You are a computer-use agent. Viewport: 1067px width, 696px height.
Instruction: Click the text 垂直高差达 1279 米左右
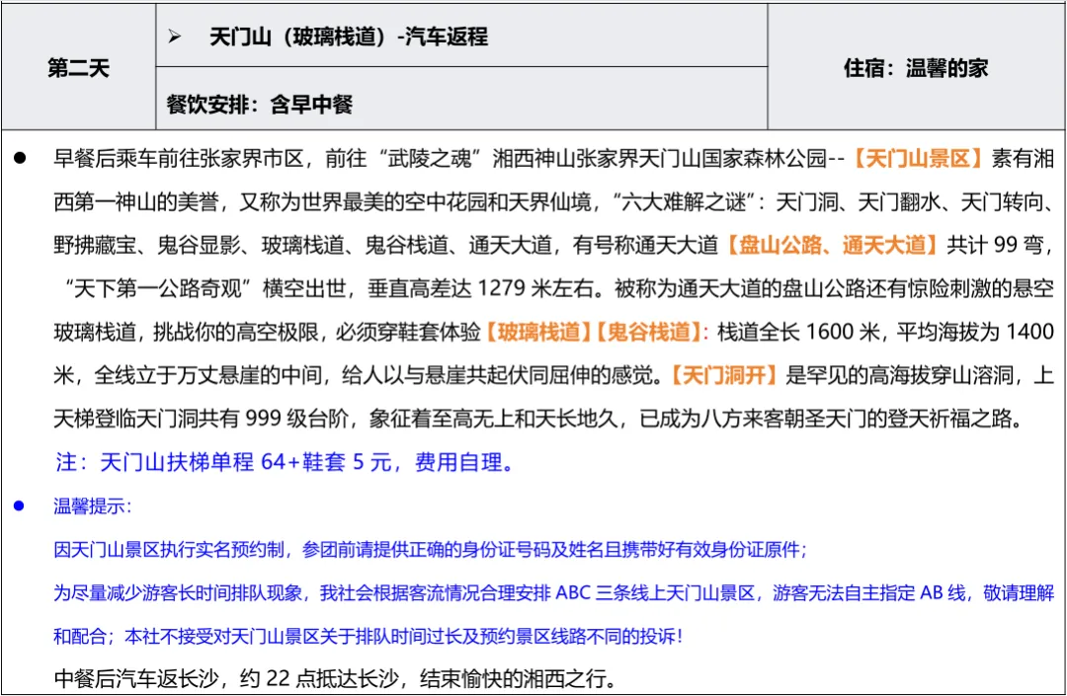[x=480, y=288]
